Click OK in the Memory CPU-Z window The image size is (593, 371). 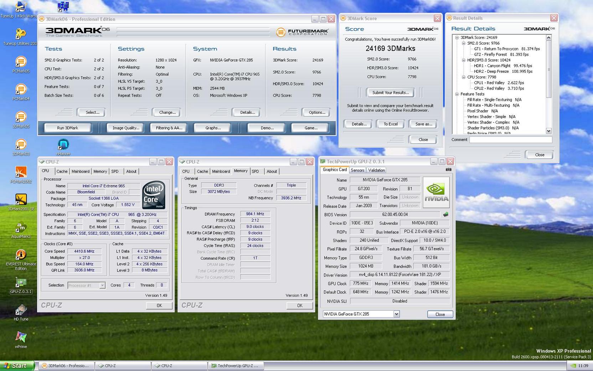[x=299, y=306]
